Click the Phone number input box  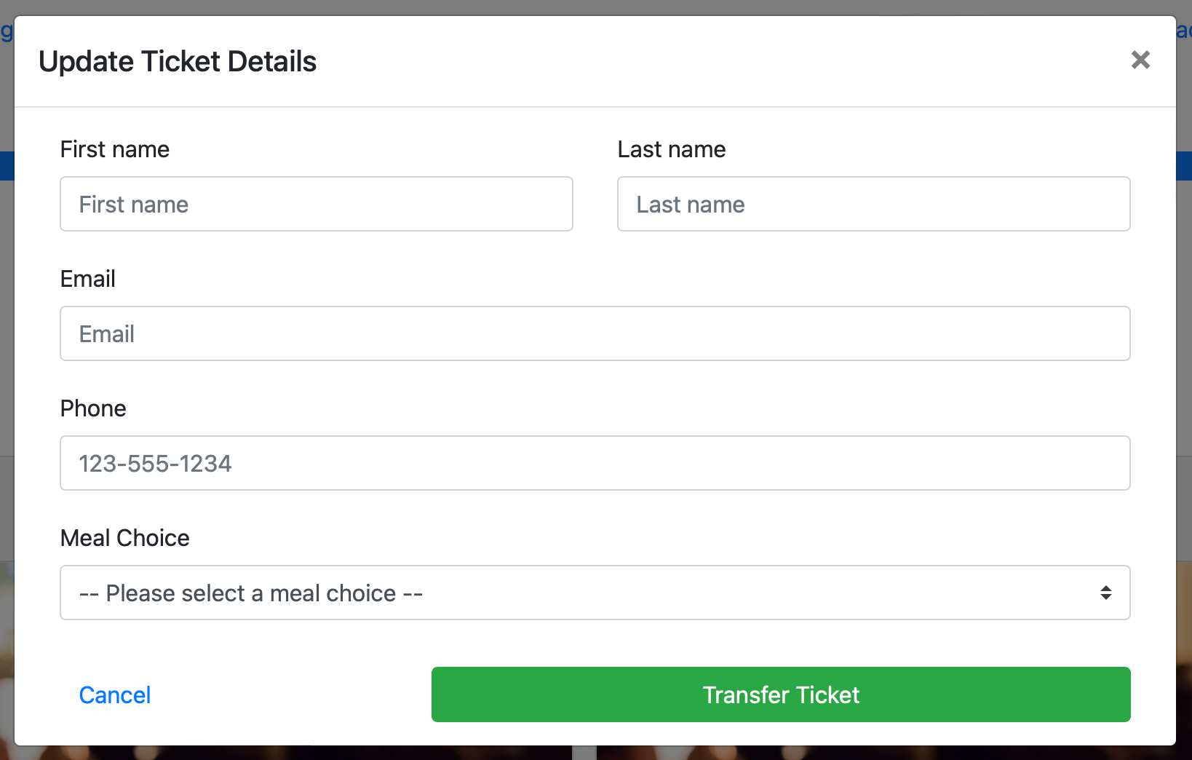point(595,463)
